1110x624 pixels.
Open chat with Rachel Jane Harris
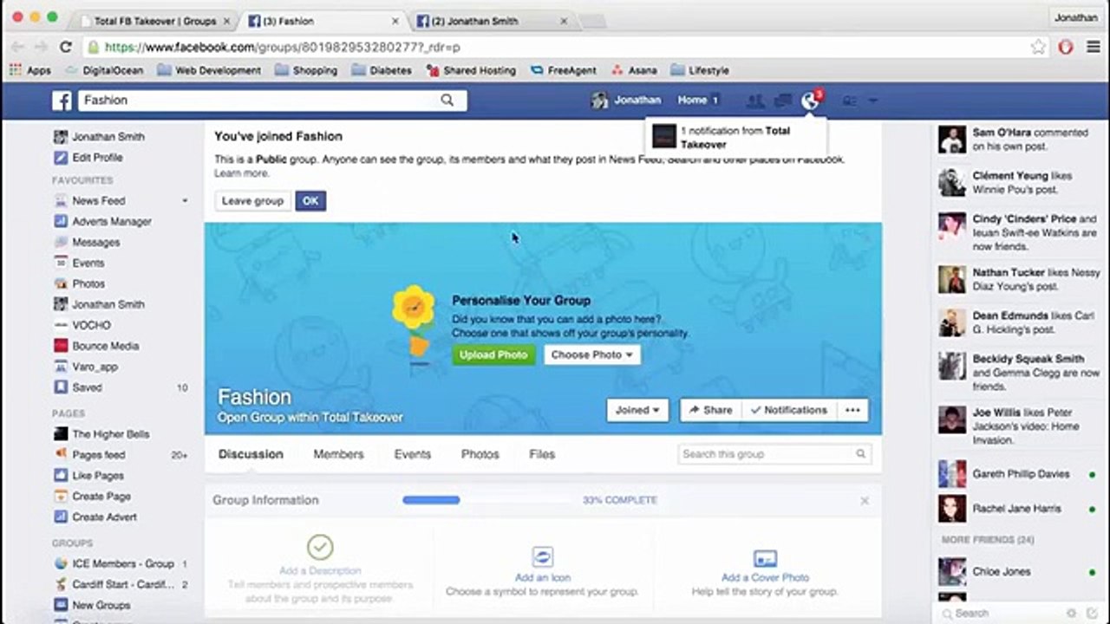(x=1020, y=509)
